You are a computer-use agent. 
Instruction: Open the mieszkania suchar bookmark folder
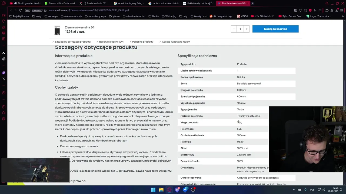[x=134, y=16]
